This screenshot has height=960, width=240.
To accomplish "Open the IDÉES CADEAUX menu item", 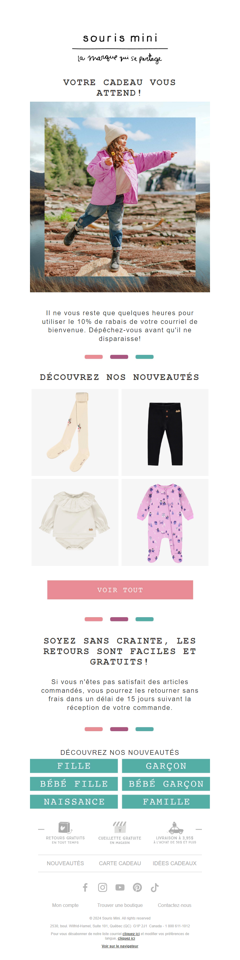I will [x=174, y=863].
